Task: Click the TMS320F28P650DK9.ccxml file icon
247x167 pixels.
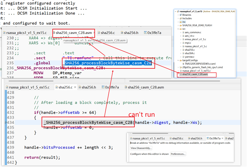Action: [183, 64]
